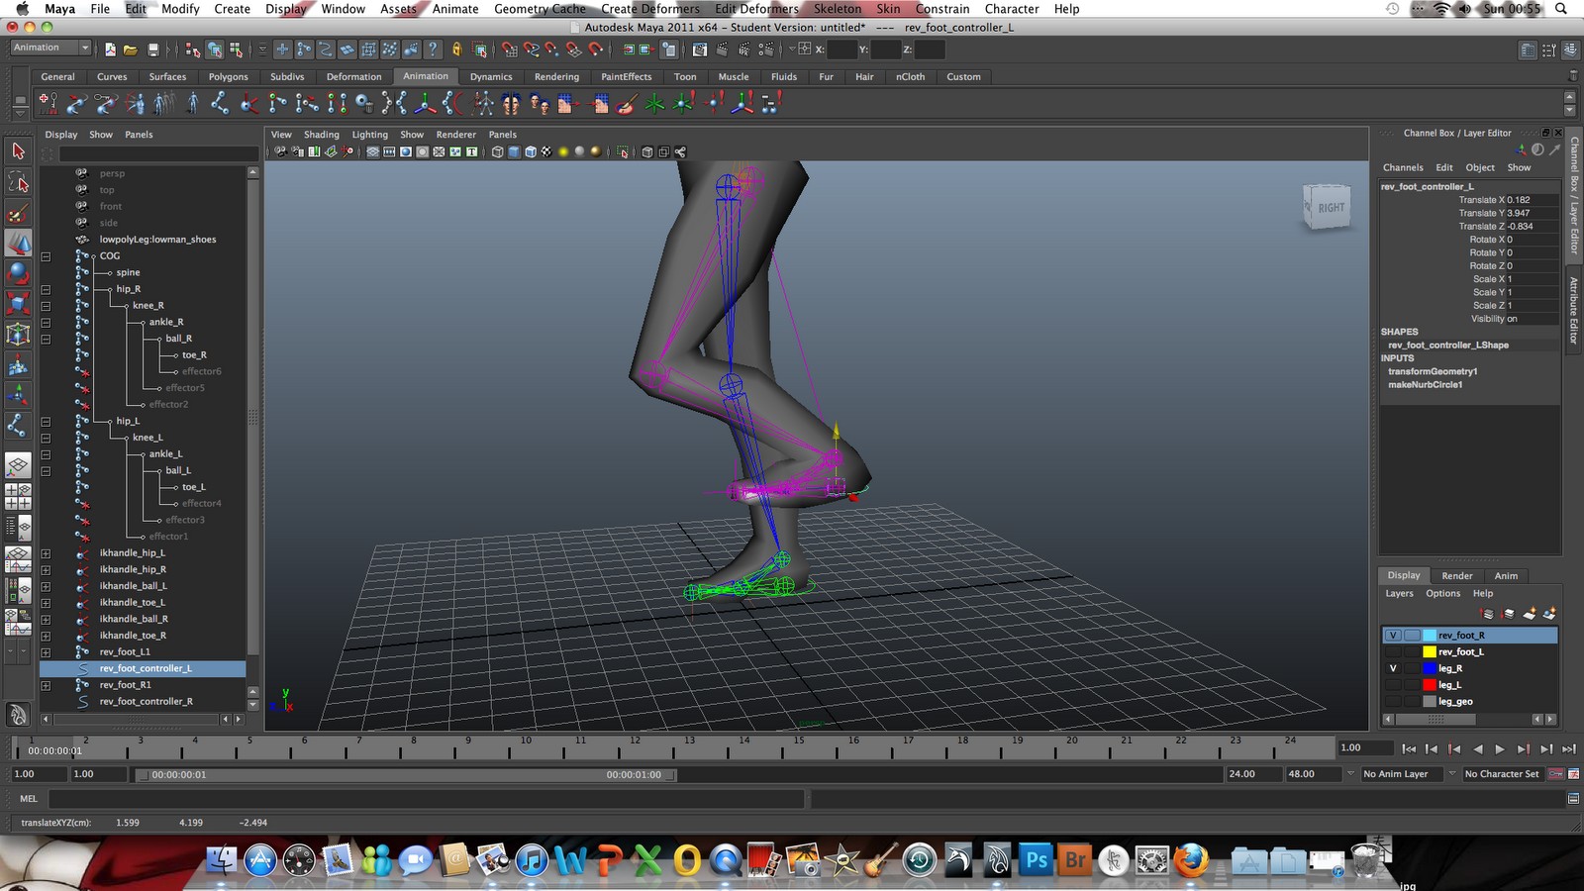Switch to the Render tab in Layer Editor
The image size is (1584, 891).
(1456, 575)
